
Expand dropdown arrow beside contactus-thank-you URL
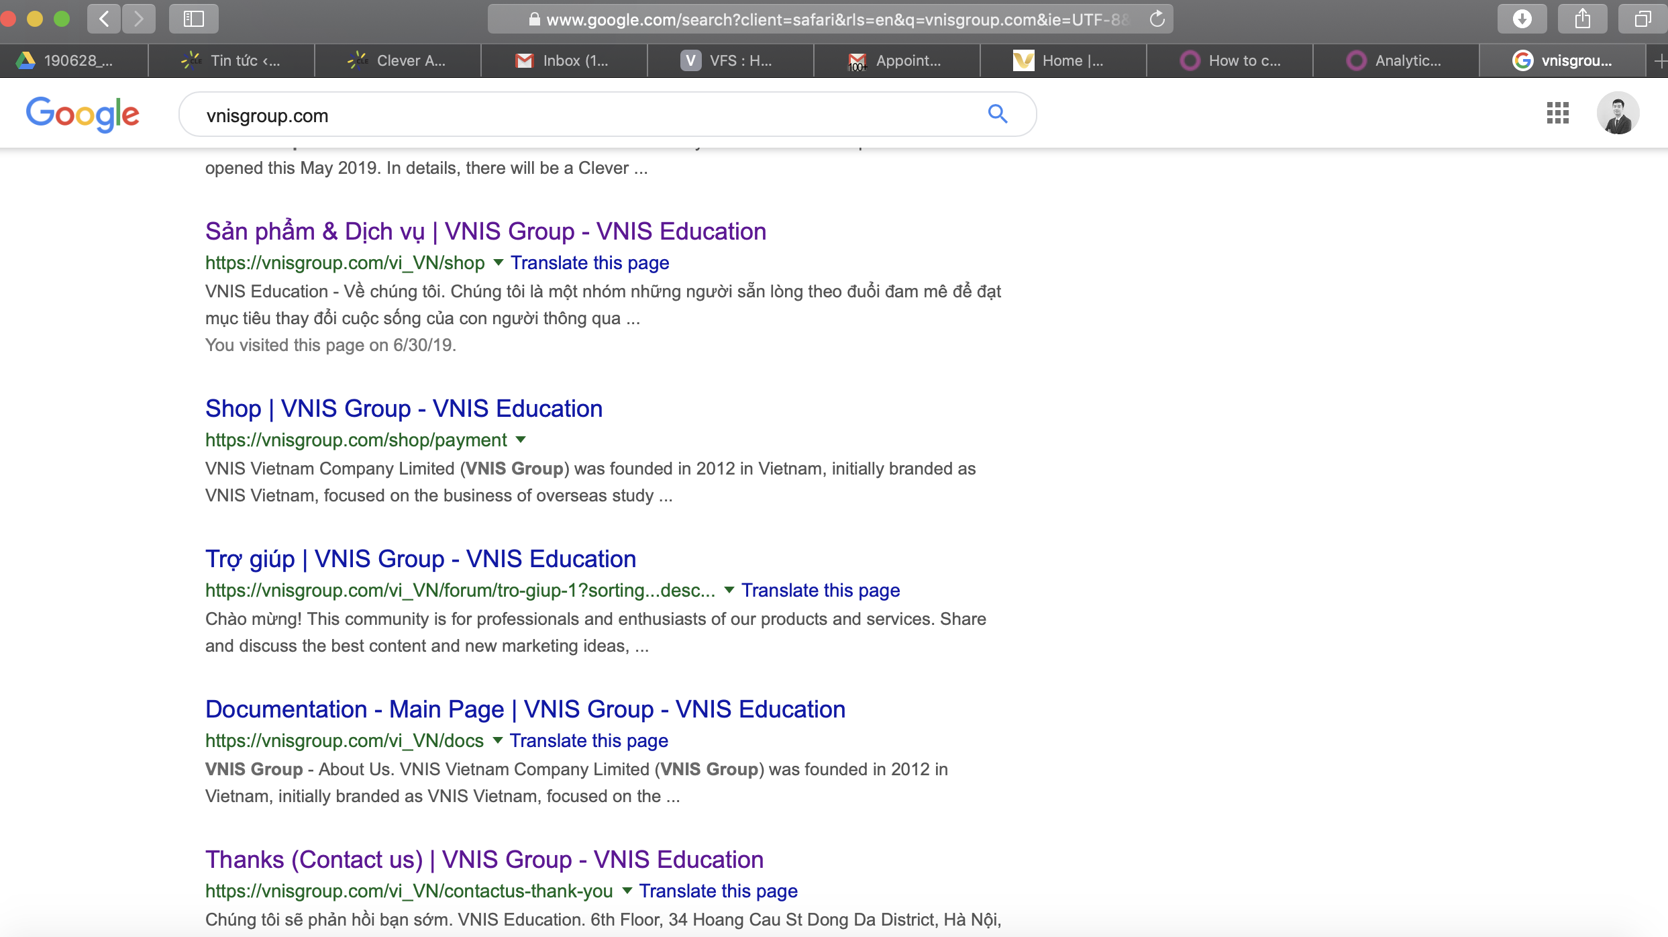[x=627, y=891]
